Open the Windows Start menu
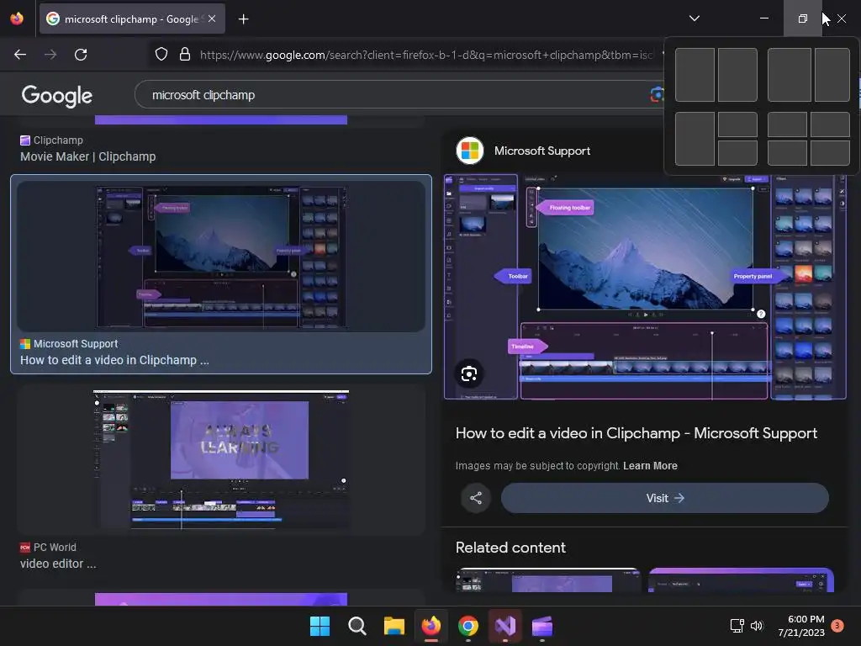Screen dimensions: 861x646 coord(320,626)
